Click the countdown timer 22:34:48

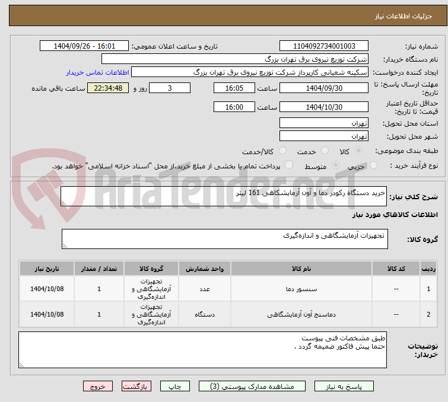108,88
